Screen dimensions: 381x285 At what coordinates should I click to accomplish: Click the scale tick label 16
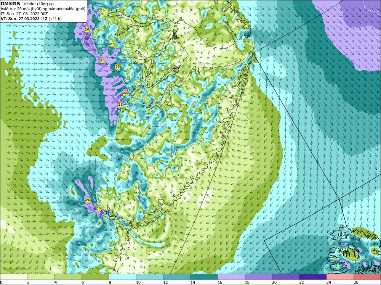220,282
